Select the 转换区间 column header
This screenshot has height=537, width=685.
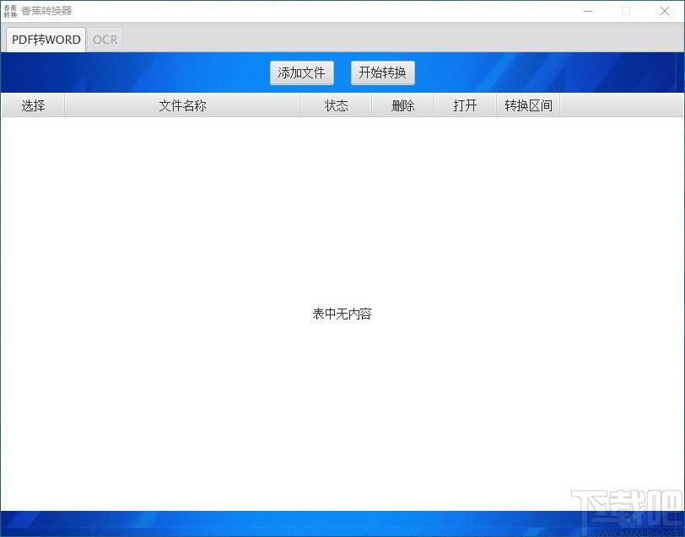point(528,105)
